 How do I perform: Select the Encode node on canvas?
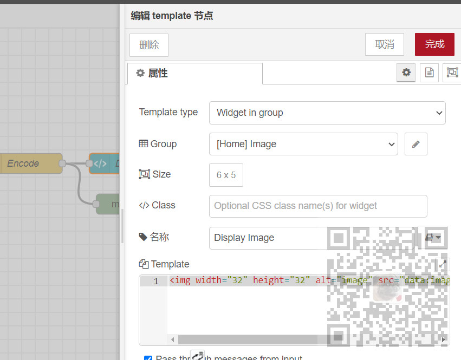[x=31, y=163]
